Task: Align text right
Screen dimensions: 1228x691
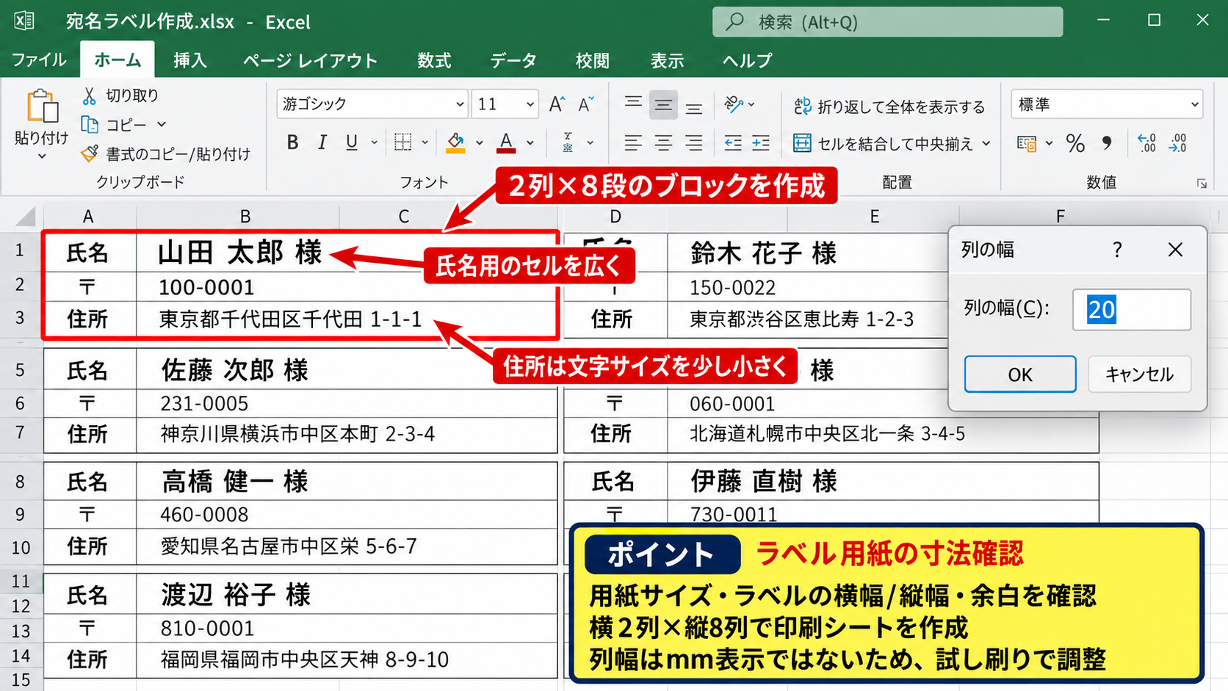Action: point(693,142)
